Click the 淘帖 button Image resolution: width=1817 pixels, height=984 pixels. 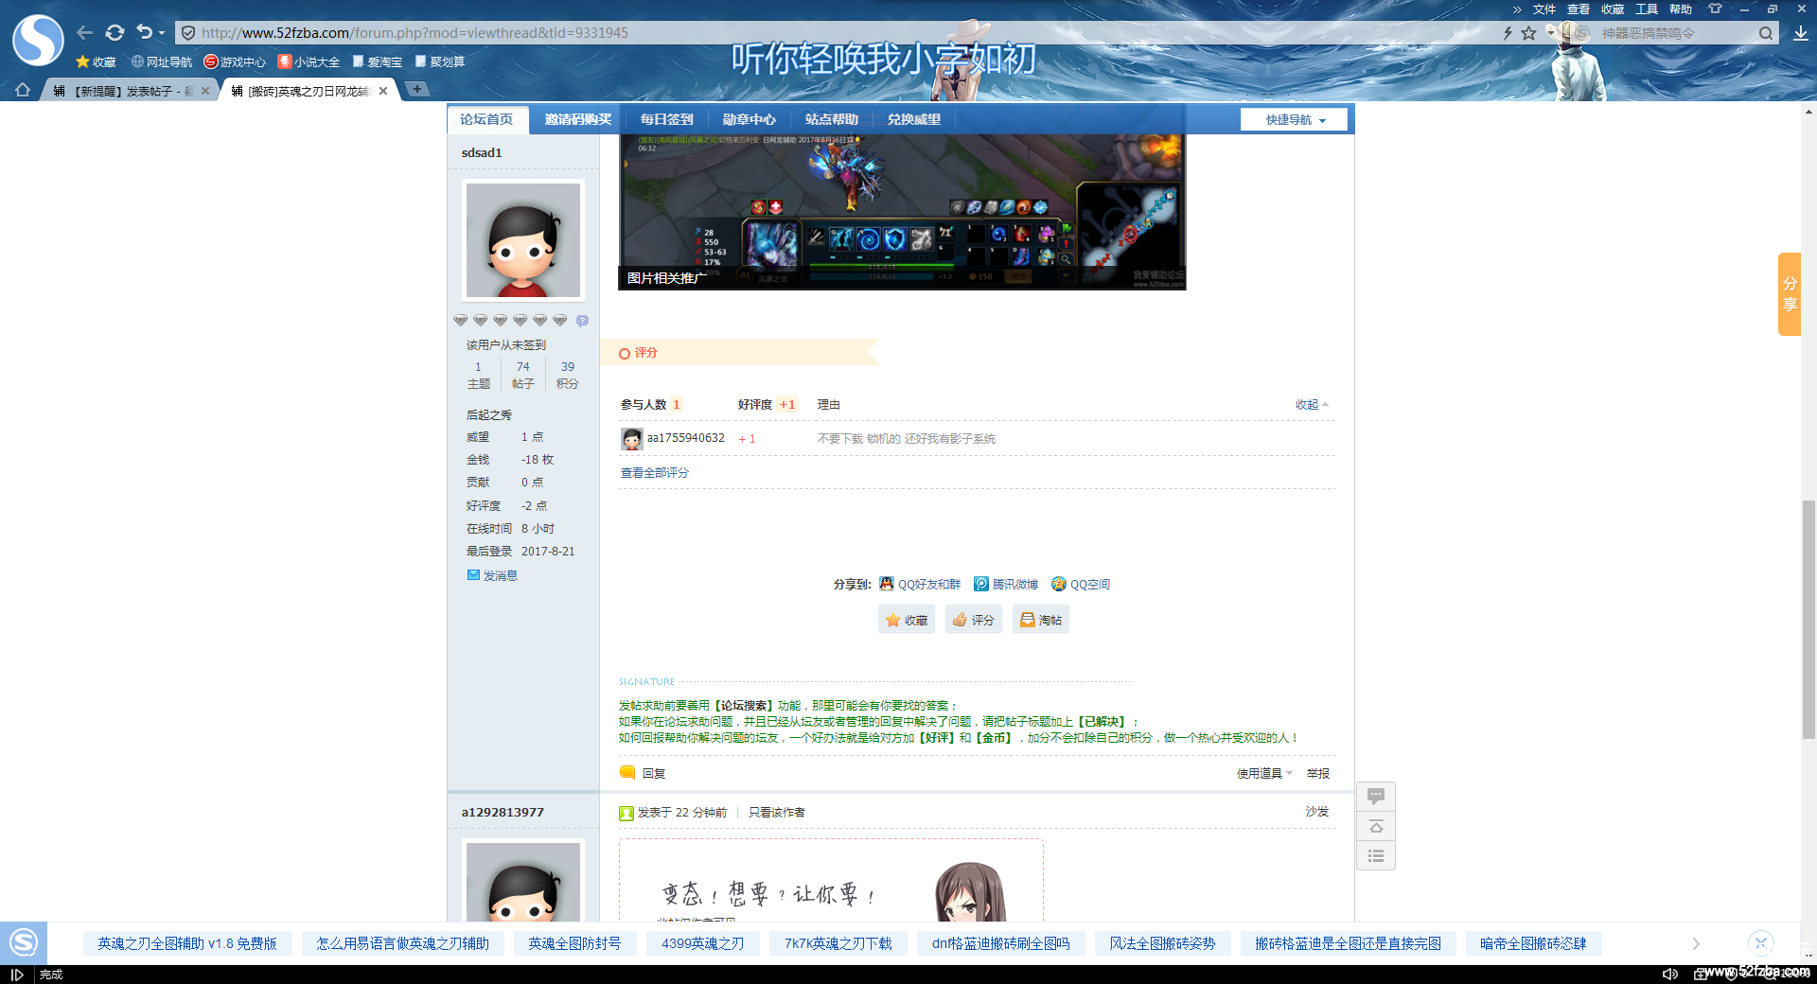1041,620
